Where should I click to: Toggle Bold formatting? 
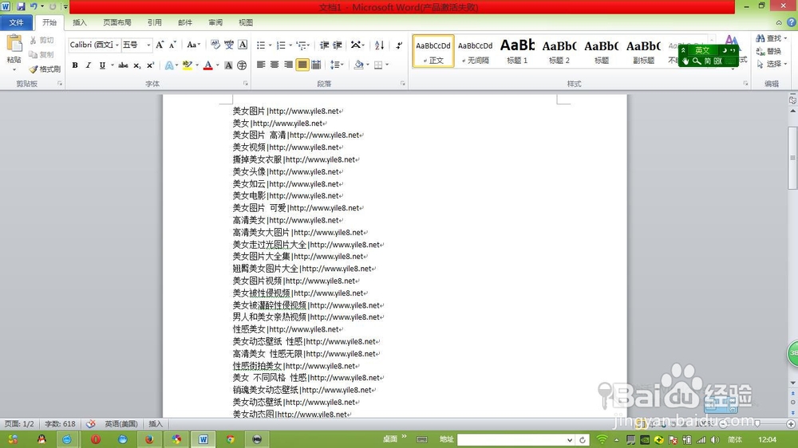point(75,65)
